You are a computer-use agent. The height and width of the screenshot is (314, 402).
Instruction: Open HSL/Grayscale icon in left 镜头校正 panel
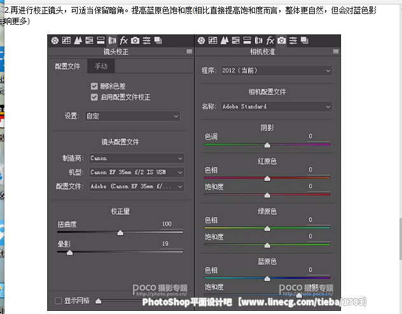point(89,41)
